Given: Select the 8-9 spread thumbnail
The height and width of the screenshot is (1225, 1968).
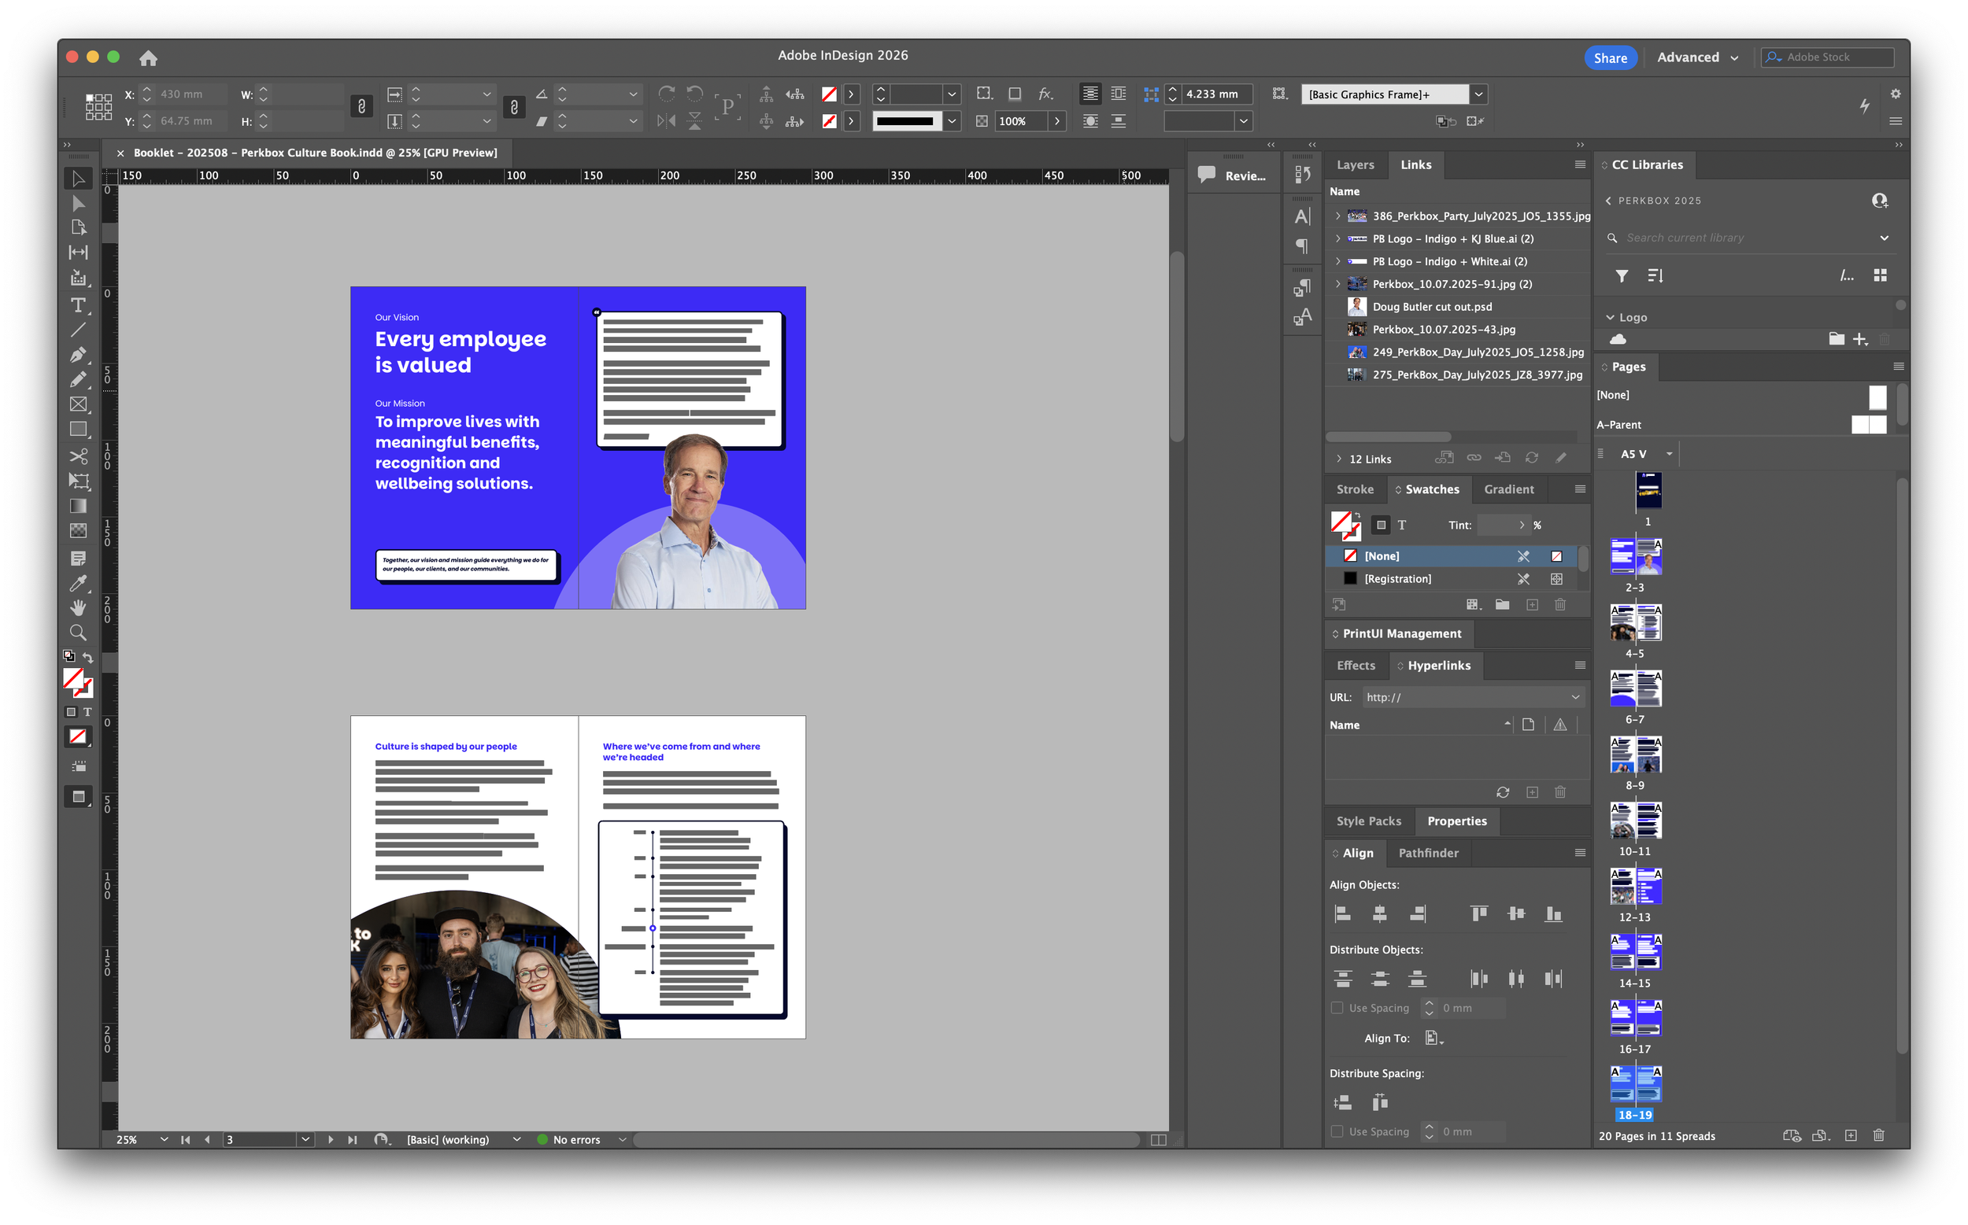Looking at the screenshot, I should pyautogui.click(x=1636, y=755).
